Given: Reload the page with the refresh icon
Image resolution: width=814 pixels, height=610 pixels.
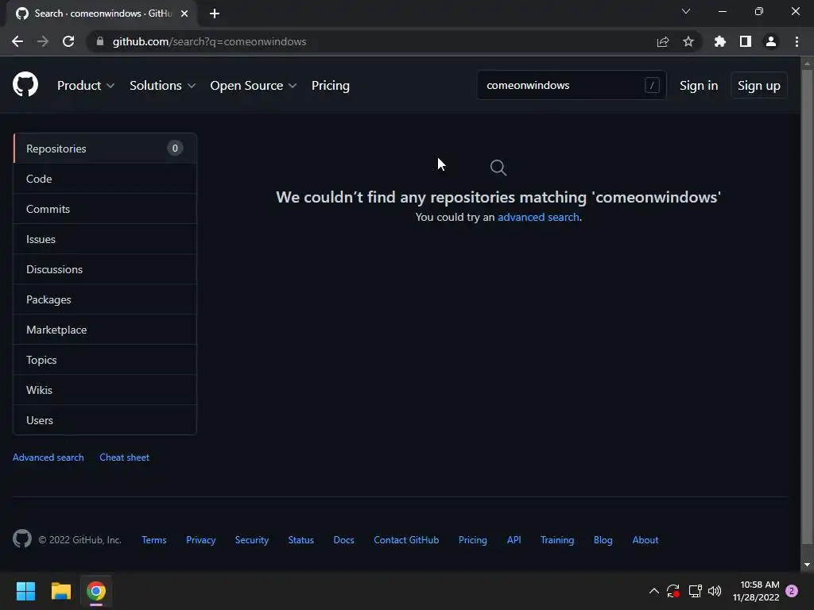Looking at the screenshot, I should coord(68,41).
